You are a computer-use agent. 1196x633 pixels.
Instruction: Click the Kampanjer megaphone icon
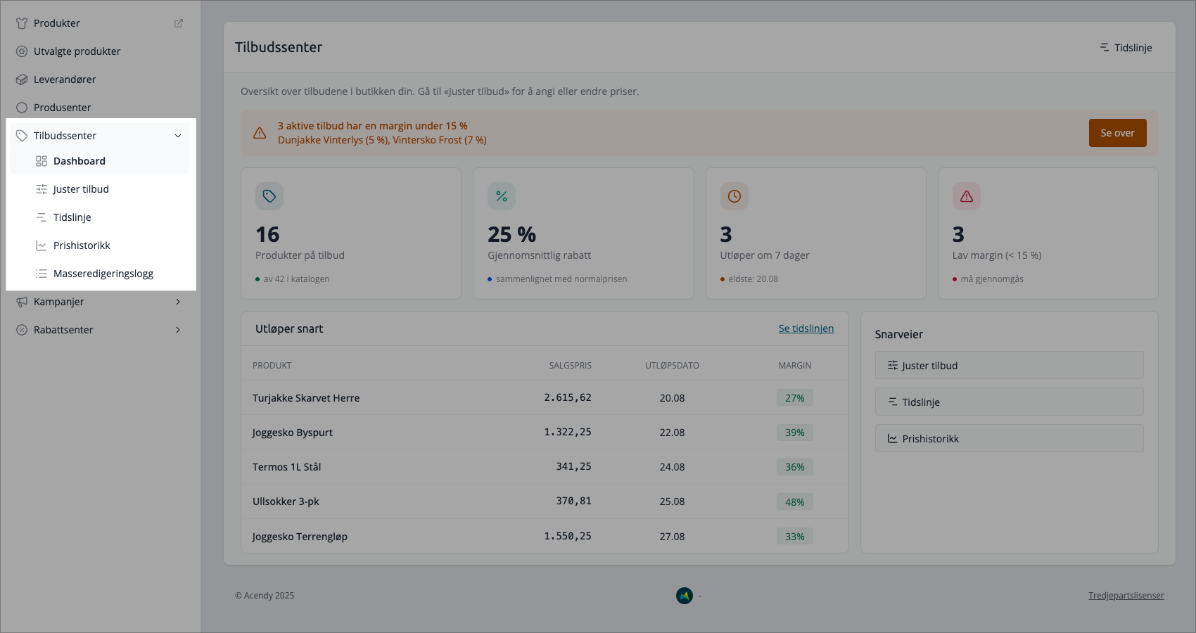pos(22,302)
